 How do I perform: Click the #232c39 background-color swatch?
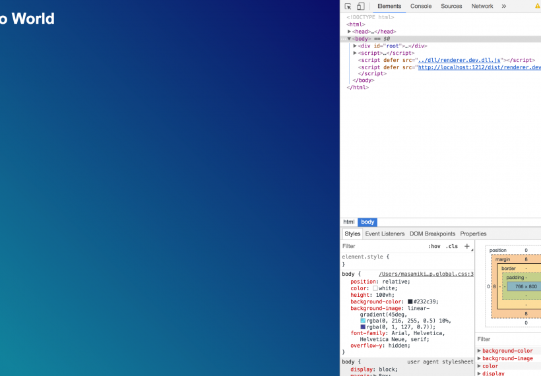tap(410, 302)
